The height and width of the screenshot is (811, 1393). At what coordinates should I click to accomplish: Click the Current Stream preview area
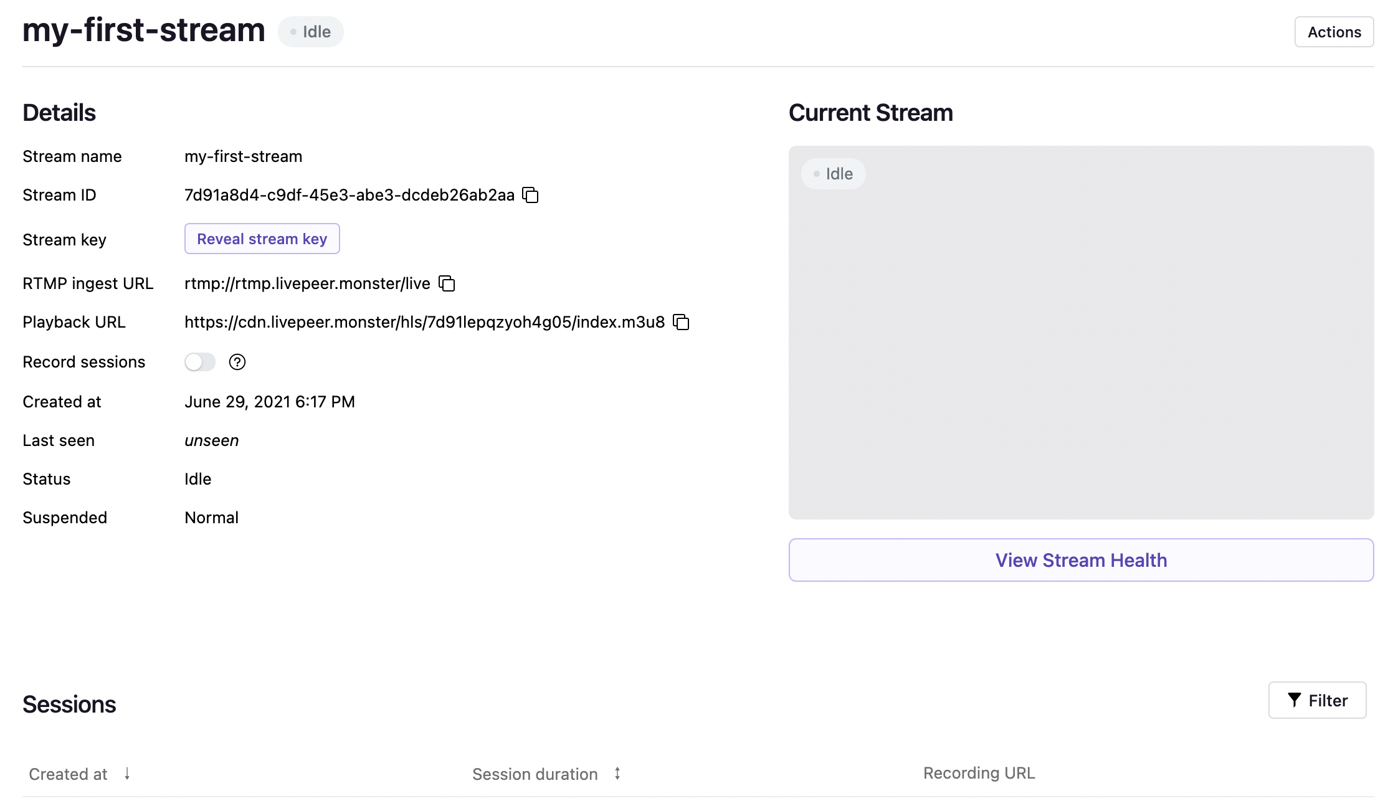[x=1081, y=349]
